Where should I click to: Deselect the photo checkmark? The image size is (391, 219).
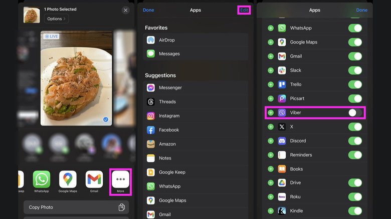(106, 119)
